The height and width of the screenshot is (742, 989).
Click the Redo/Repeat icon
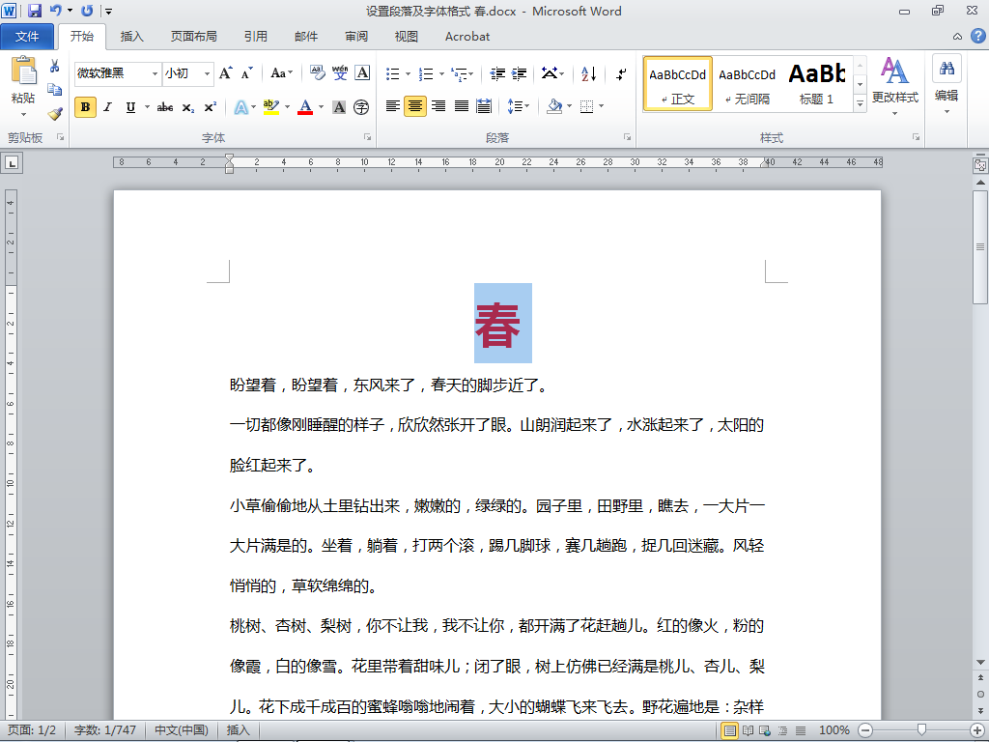[x=87, y=11]
